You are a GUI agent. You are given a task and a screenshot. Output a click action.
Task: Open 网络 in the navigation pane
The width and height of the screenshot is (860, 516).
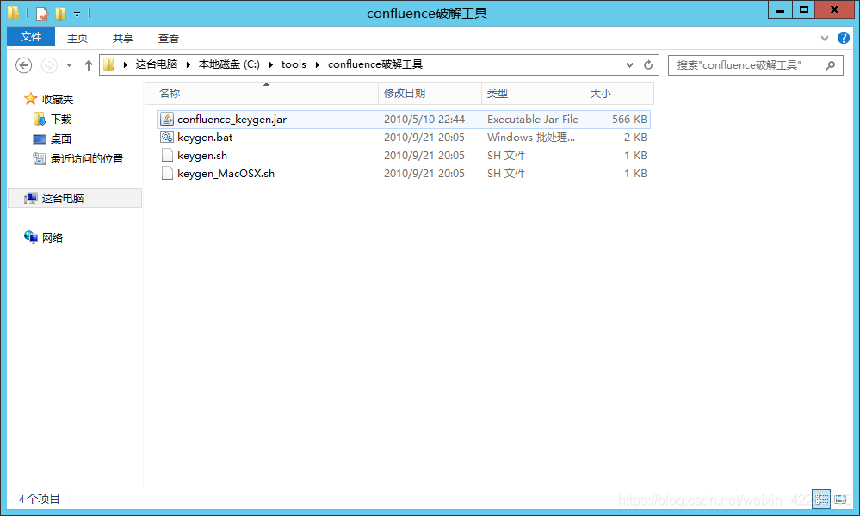point(53,237)
